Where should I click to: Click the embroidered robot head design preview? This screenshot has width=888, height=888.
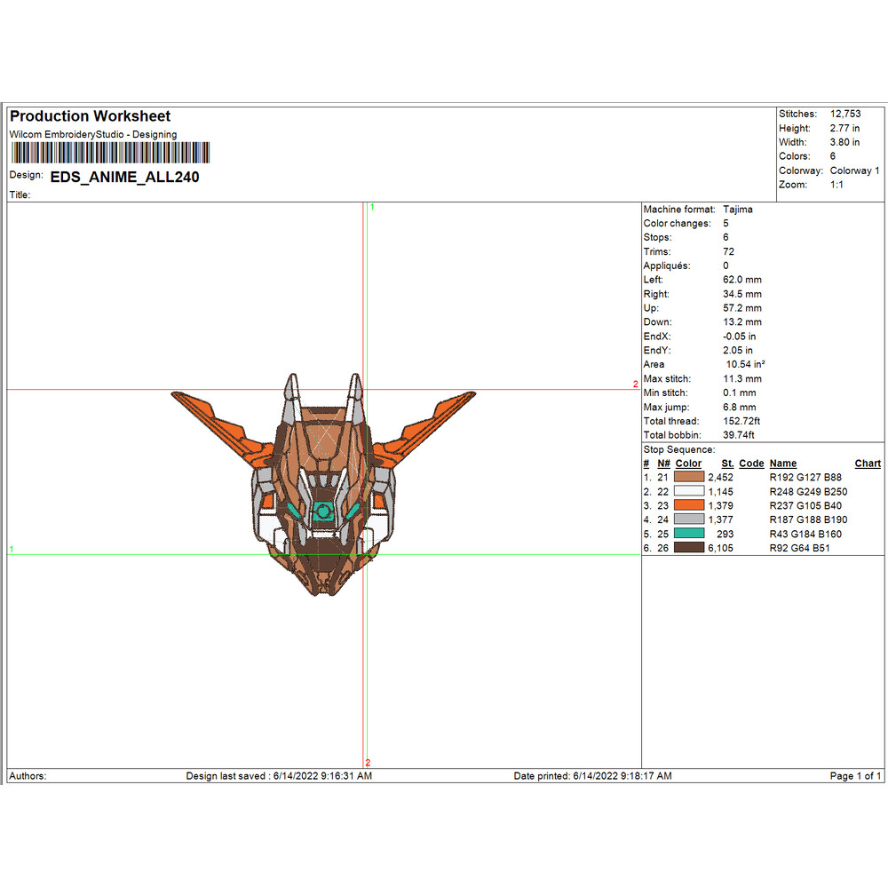point(322,484)
